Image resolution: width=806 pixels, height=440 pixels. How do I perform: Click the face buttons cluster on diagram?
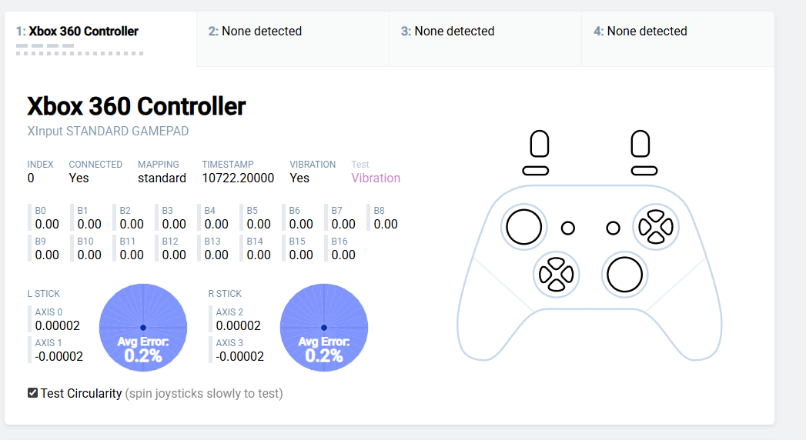click(x=656, y=227)
